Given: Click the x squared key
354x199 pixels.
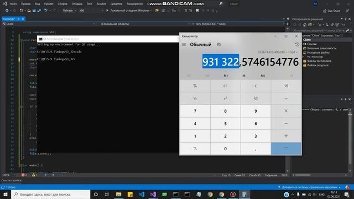Looking at the screenshot, I should click(225, 98).
